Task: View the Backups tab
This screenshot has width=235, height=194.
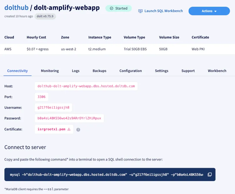Action: [x=99, y=71]
